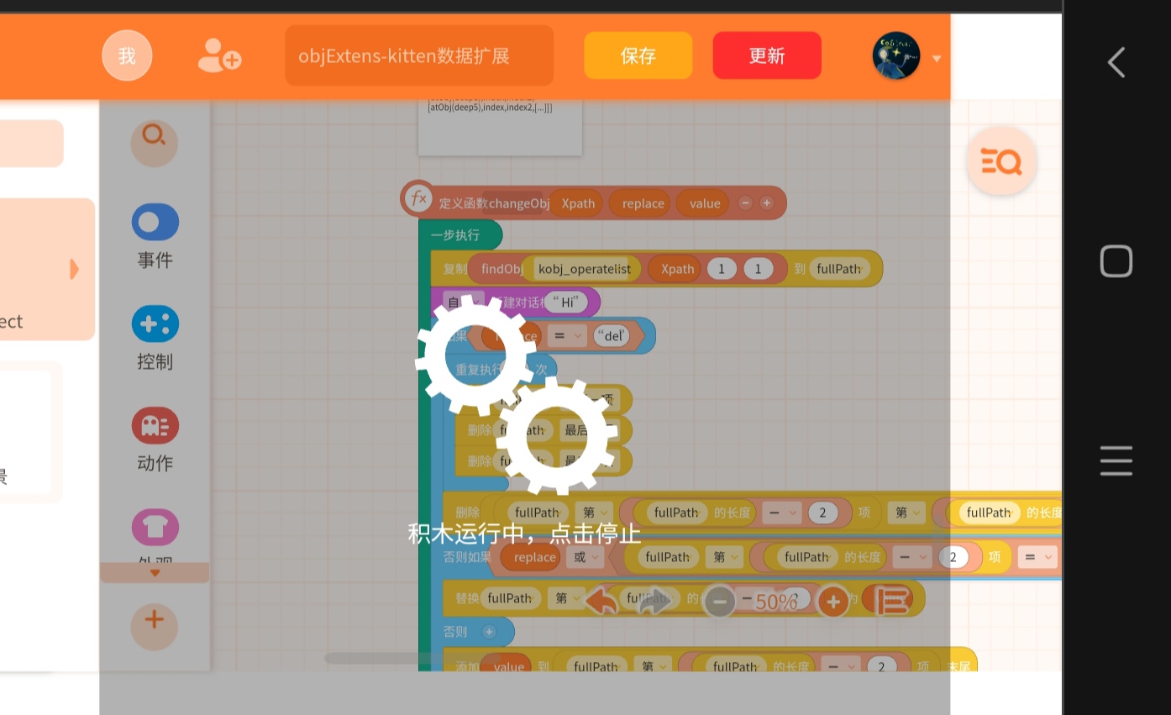Tap Android home navigation button
The image size is (1171, 715).
pos(1116,261)
